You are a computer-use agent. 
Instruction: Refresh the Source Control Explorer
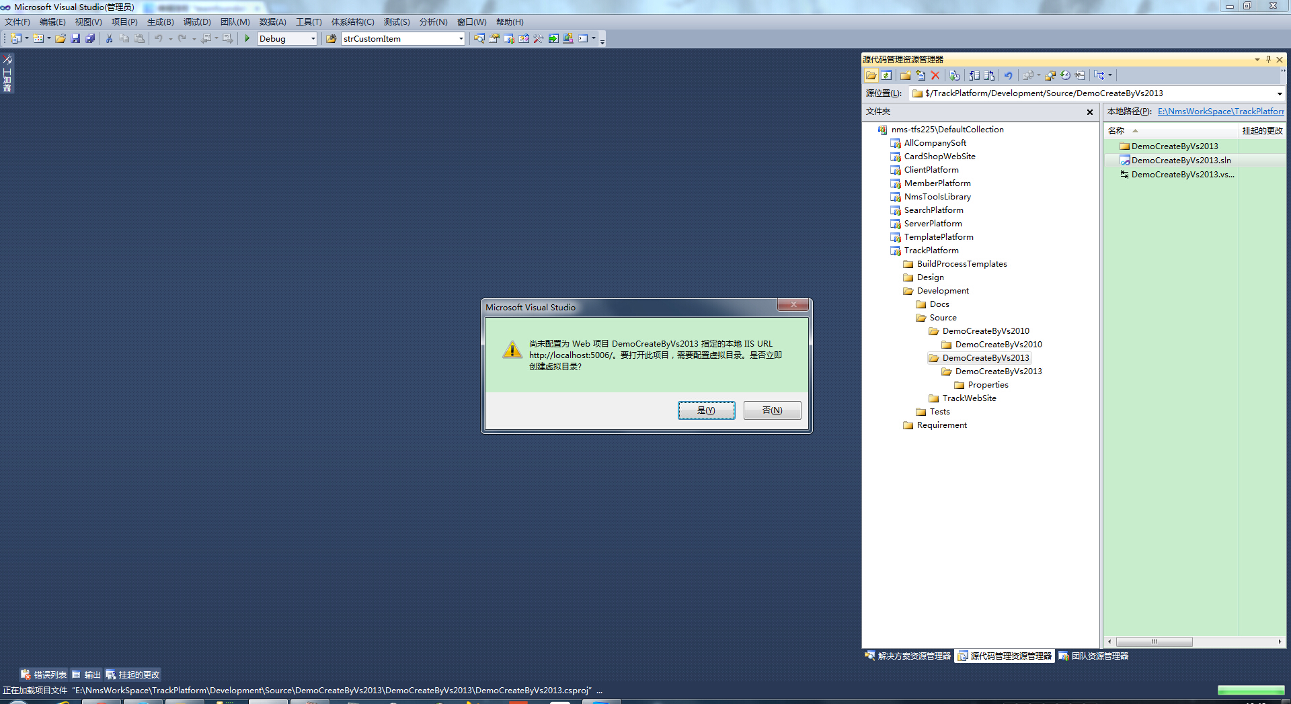click(x=886, y=75)
